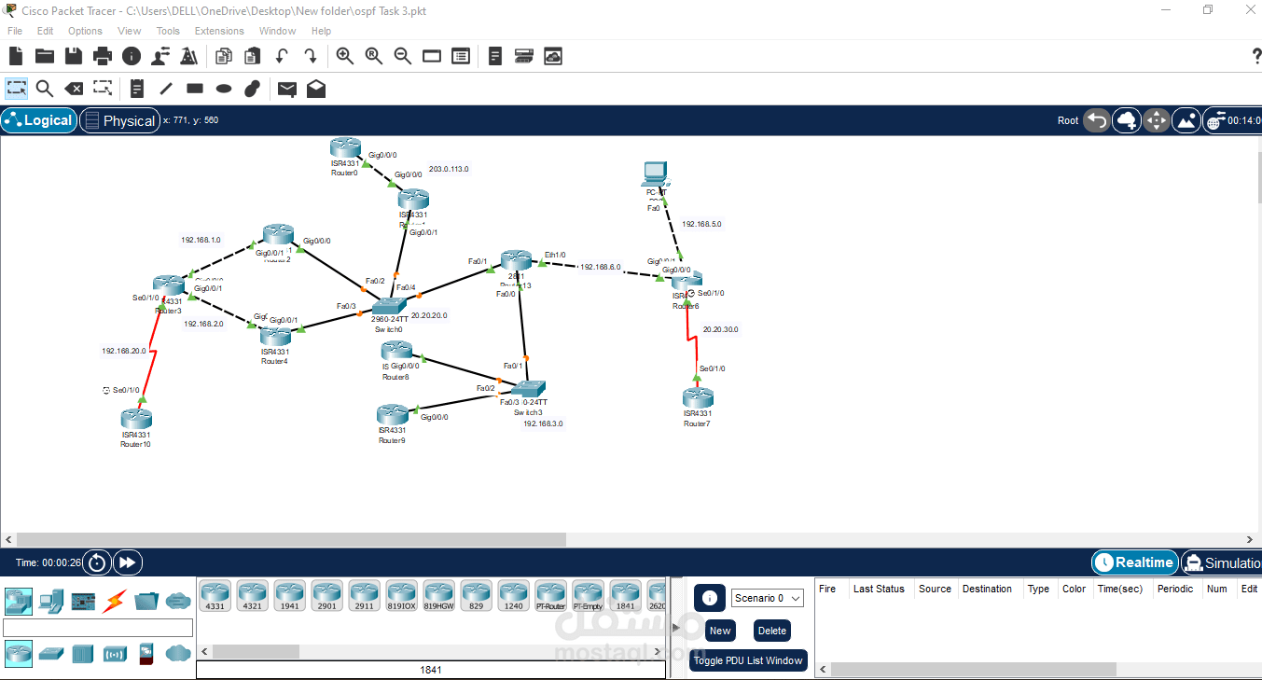Pick the 1841 router model
Image resolution: width=1262 pixels, height=680 pixels.
[626, 595]
